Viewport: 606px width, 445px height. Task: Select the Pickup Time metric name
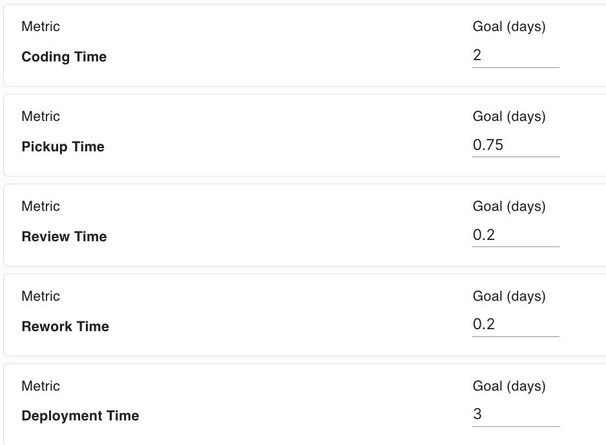(x=63, y=147)
